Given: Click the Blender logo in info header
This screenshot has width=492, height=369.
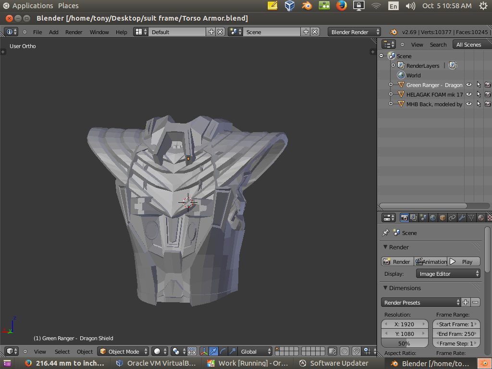Looking at the screenshot, I should point(393,32).
